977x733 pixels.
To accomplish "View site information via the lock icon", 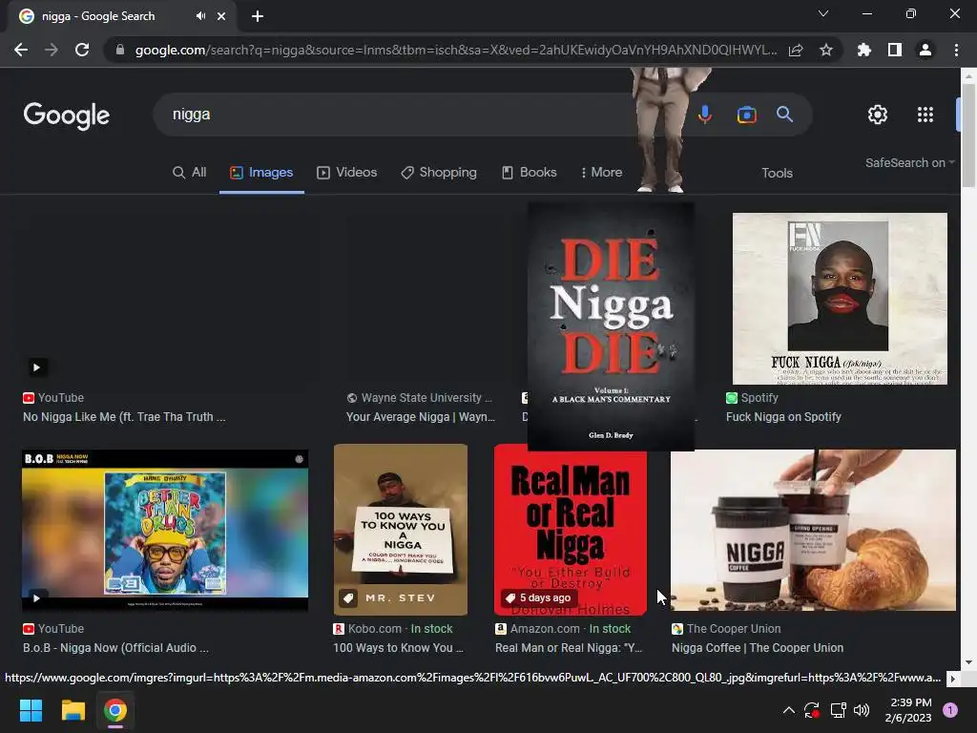I will click(x=120, y=50).
